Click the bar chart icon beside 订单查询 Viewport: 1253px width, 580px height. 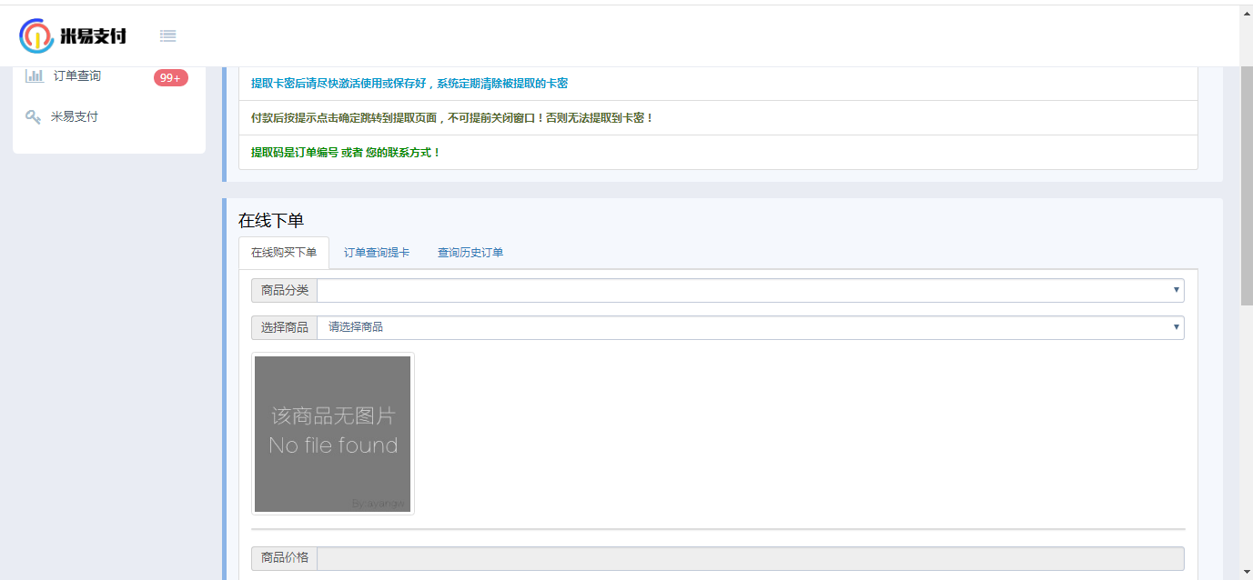point(35,76)
